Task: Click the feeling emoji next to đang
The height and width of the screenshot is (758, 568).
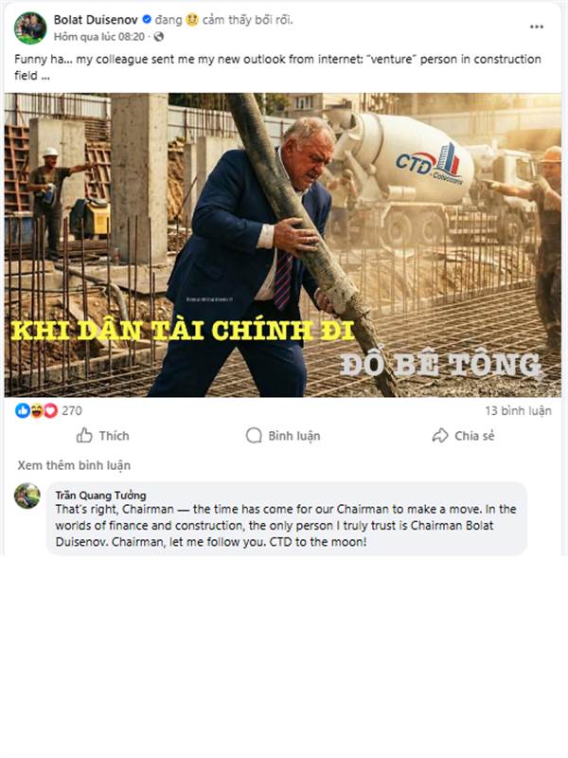Action: 192,20
